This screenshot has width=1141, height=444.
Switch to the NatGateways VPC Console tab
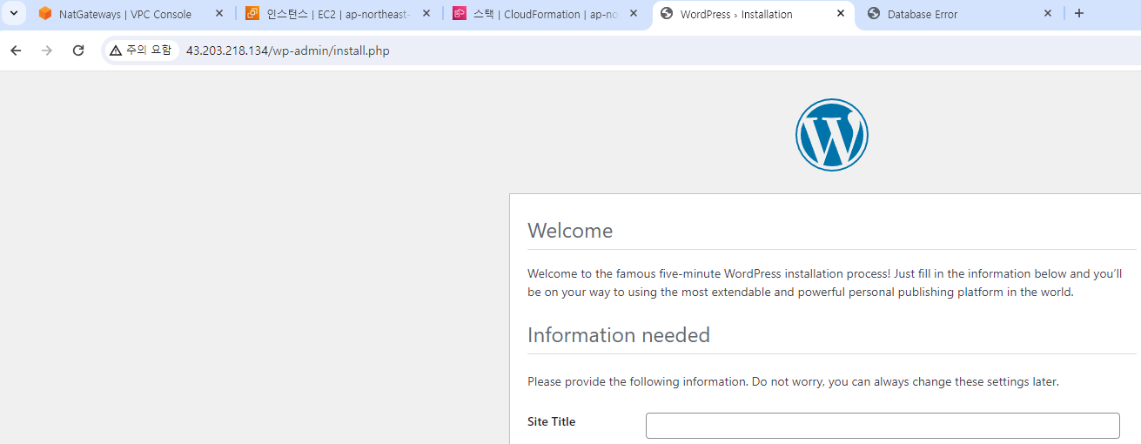point(131,14)
